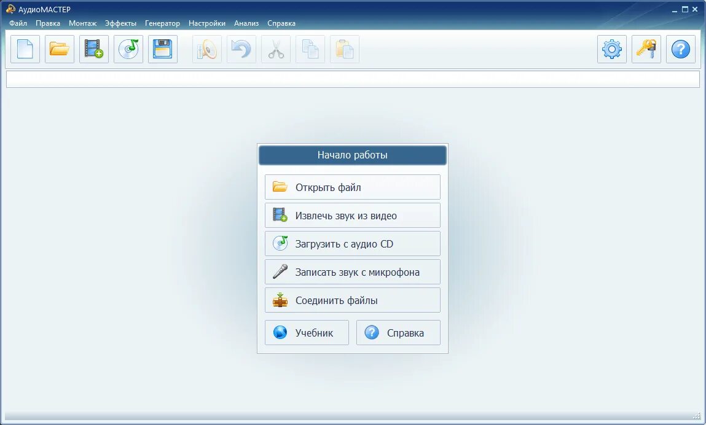706x425 pixels.
Task: Open the Эффекты menu
Action: click(x=120, y=23)
